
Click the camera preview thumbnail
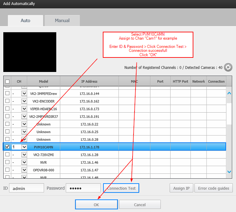point(30,52)
